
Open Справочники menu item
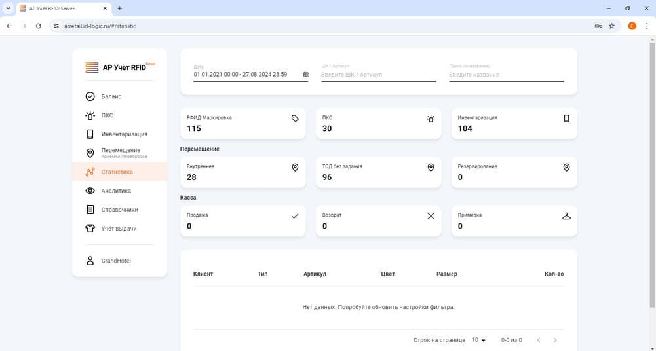pos(119,210)
